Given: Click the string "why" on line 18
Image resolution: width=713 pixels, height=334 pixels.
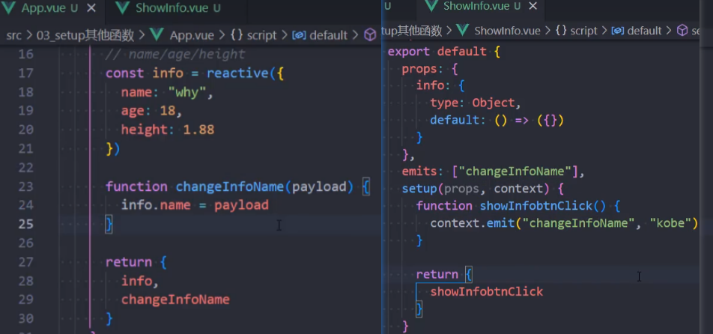Looking at the screenshot, I should point(187,92).
